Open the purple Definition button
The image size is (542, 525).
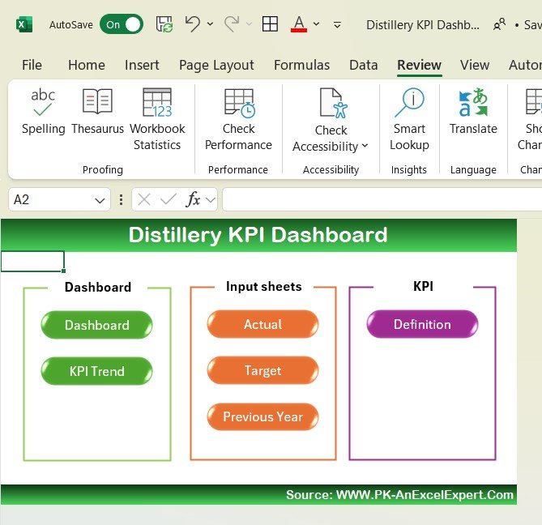[422, 324]
